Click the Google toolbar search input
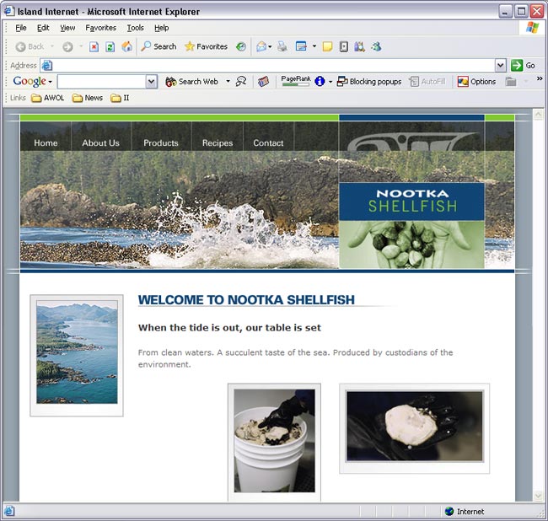The width and height of the screenshot is (548, 521). [x=102, y=82]
